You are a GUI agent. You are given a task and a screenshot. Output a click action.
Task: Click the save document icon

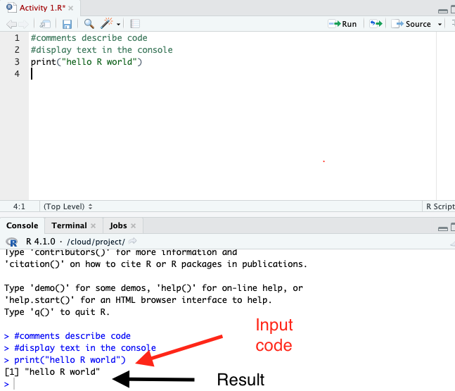[68, 24]
